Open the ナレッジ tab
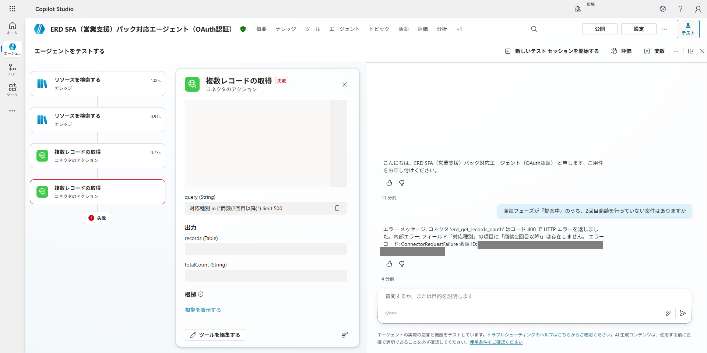This screenshot has height=353, width=707. click(286, 29)
